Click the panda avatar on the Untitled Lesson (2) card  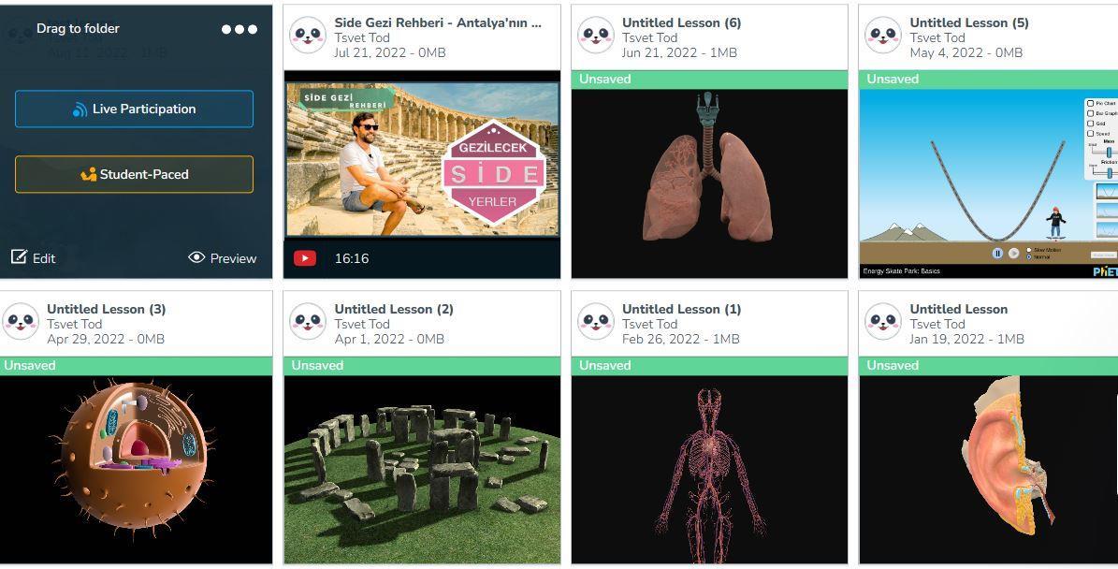point(308,322)
